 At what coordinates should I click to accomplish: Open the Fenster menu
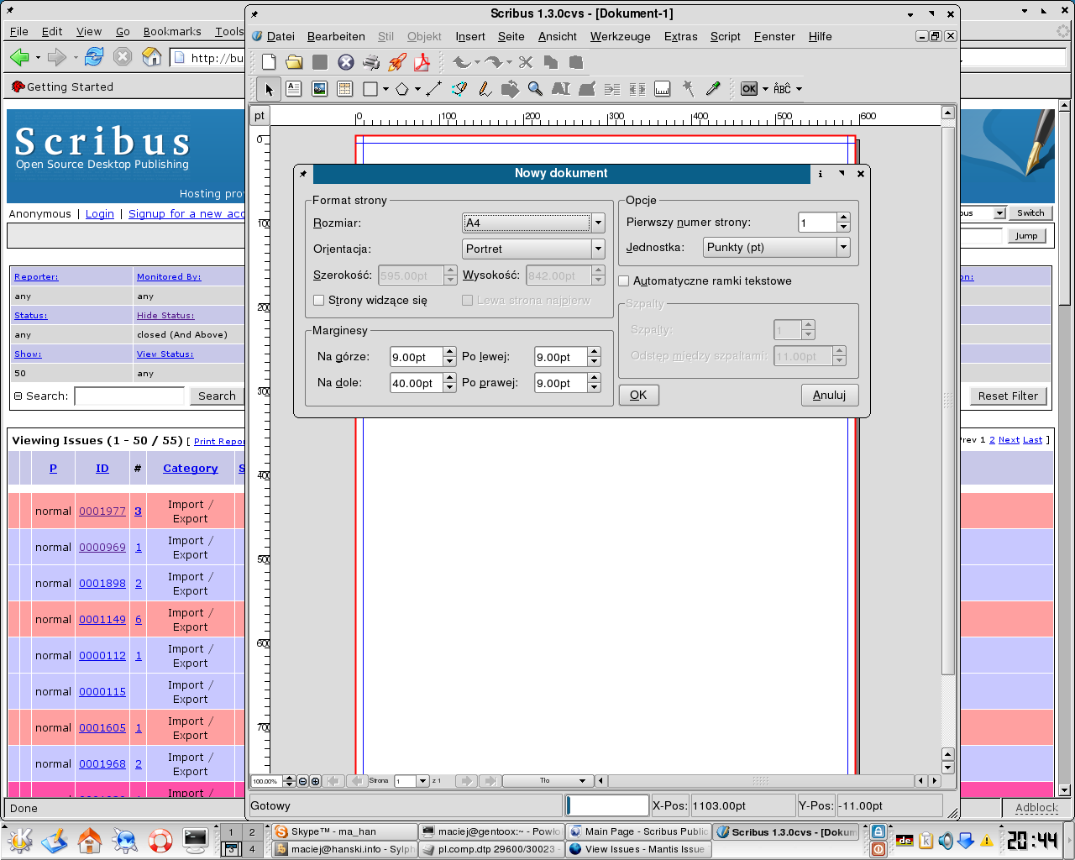pos(773,37)
